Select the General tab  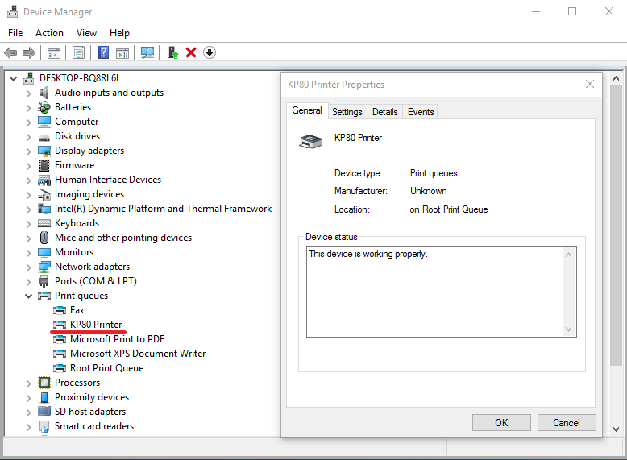click(x=307, y=110)
